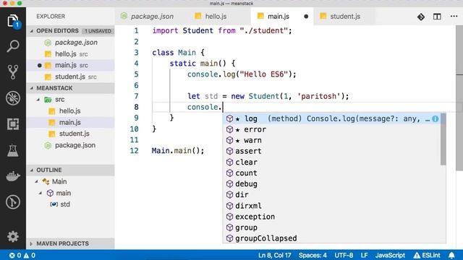Change indentation via Spaces: 4

pyautogui.click(x=313, y=255)
